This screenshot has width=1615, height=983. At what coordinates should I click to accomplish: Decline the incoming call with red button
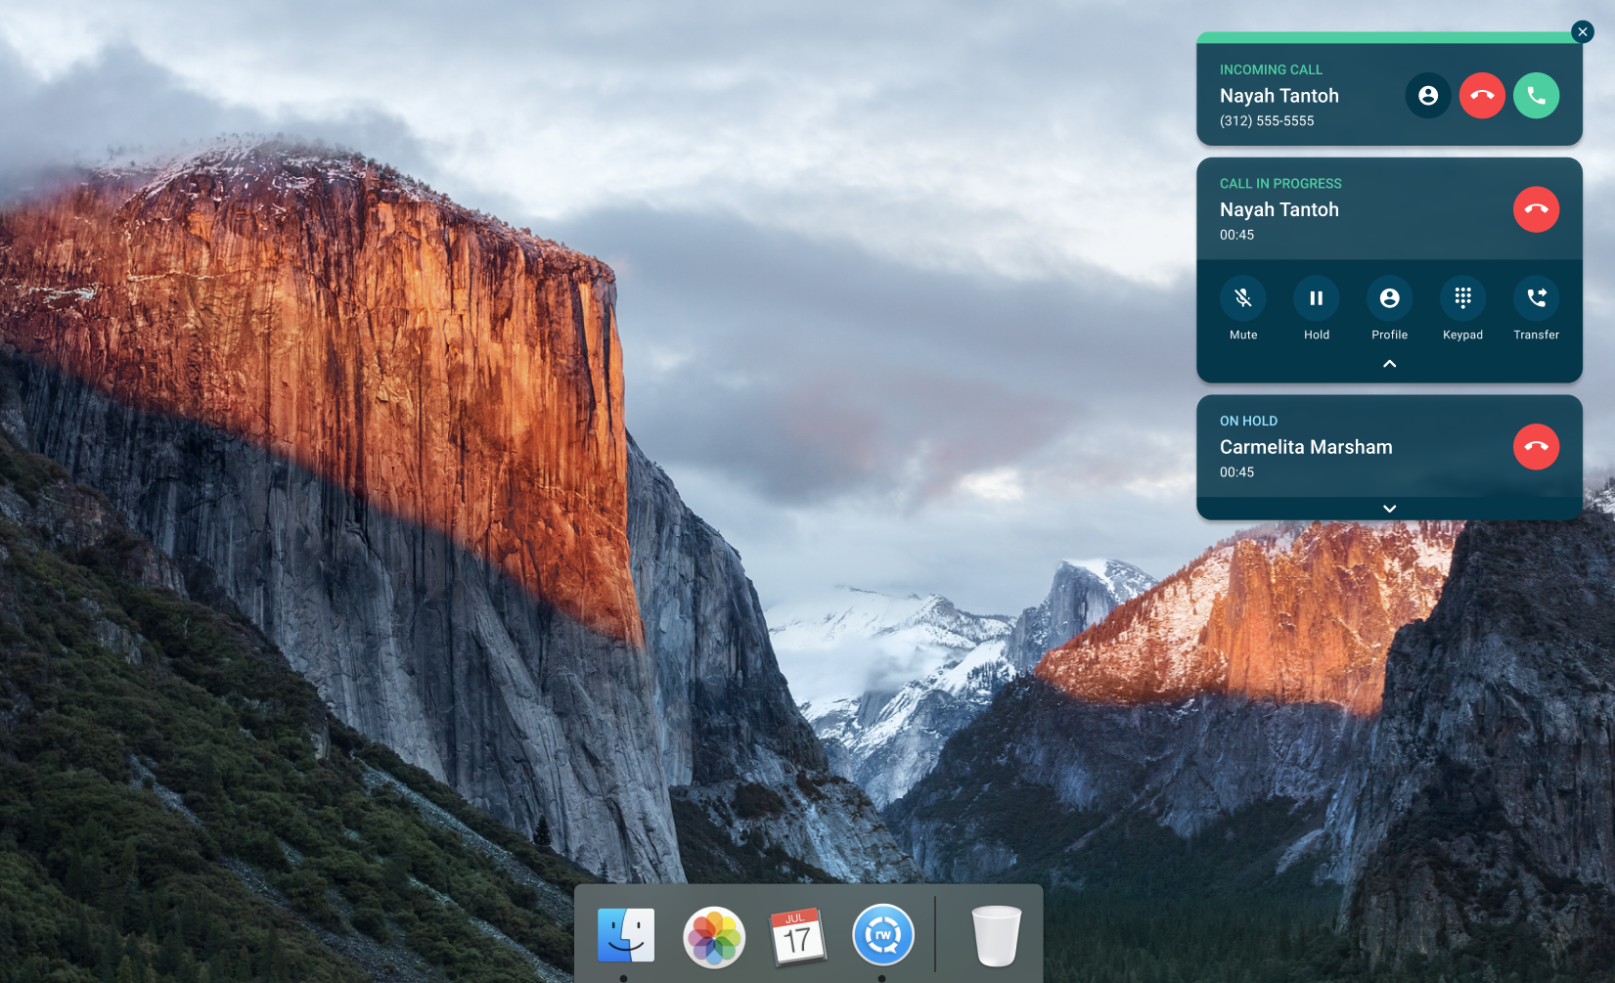pyautogui.click(x=1482, y=96)
